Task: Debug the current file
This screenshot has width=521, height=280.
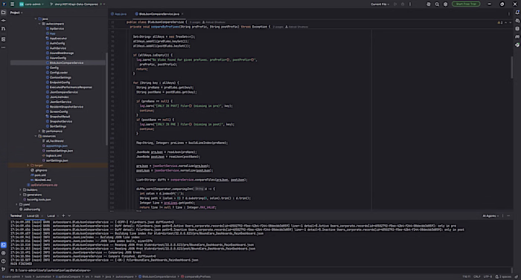Action: (x=403, y=4)
